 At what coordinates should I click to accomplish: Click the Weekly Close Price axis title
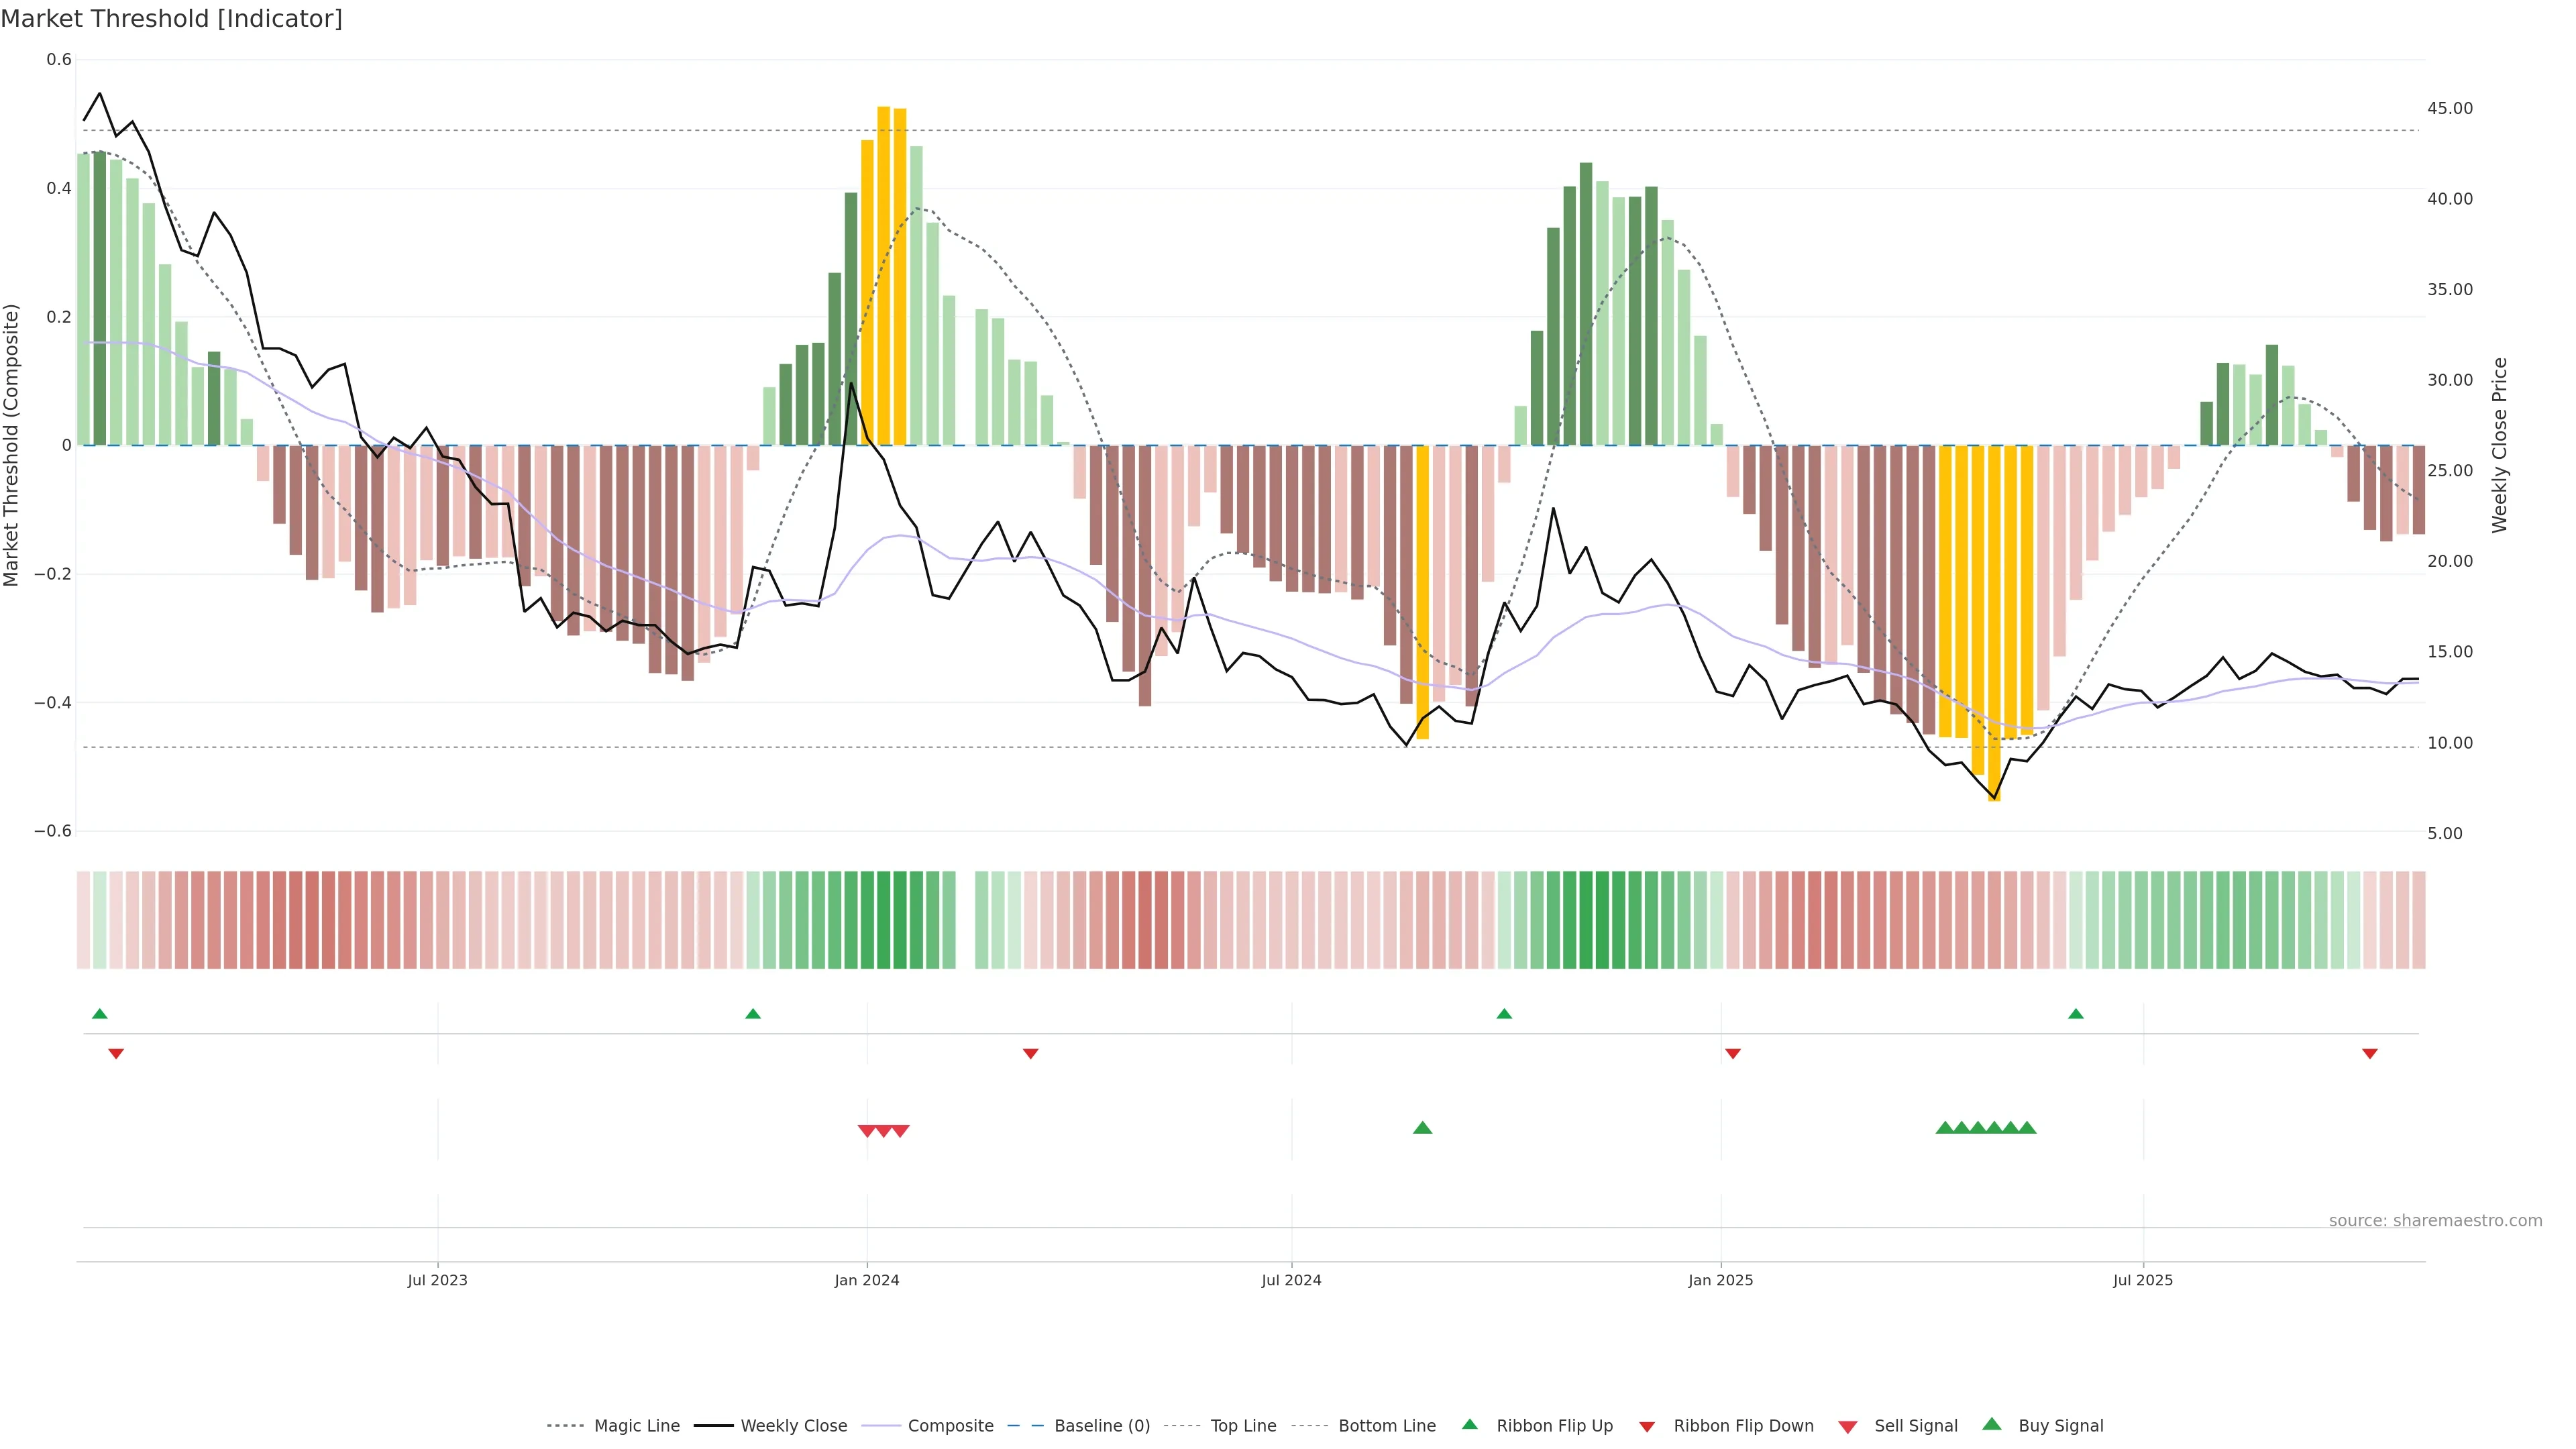click(x=2499, y=445)
